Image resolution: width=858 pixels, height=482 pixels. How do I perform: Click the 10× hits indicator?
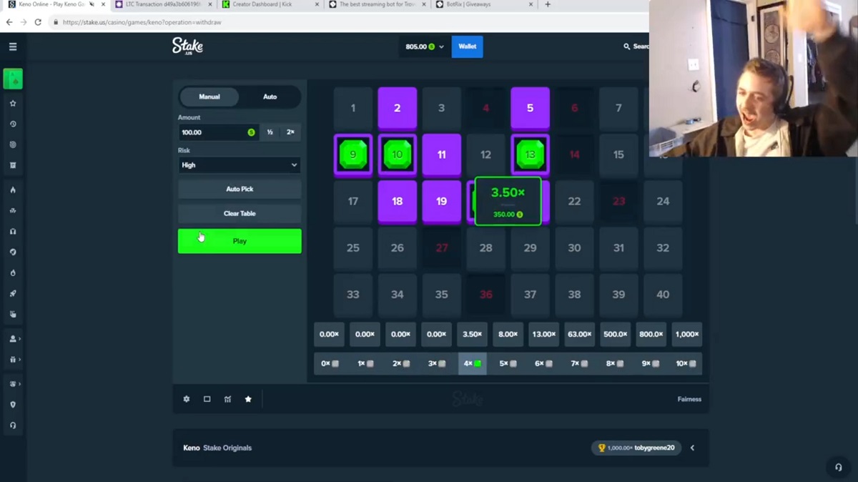tap(686, 363)
